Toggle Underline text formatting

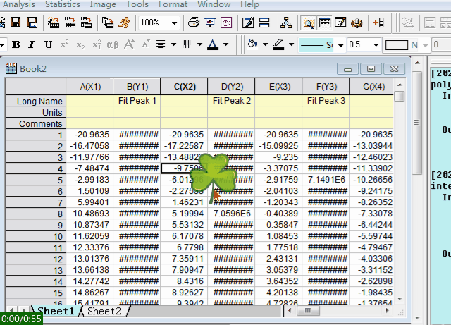click(x=48, y=45)
